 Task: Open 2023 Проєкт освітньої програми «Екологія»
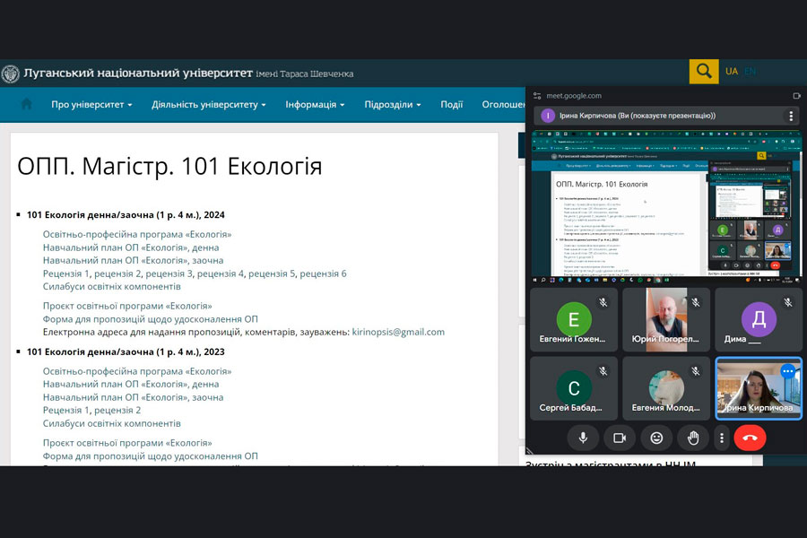pyautogui.click(x=127, y=443)
